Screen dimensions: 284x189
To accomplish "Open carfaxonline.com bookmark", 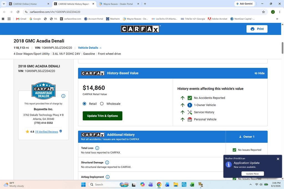I will click(x=71, y=19).
